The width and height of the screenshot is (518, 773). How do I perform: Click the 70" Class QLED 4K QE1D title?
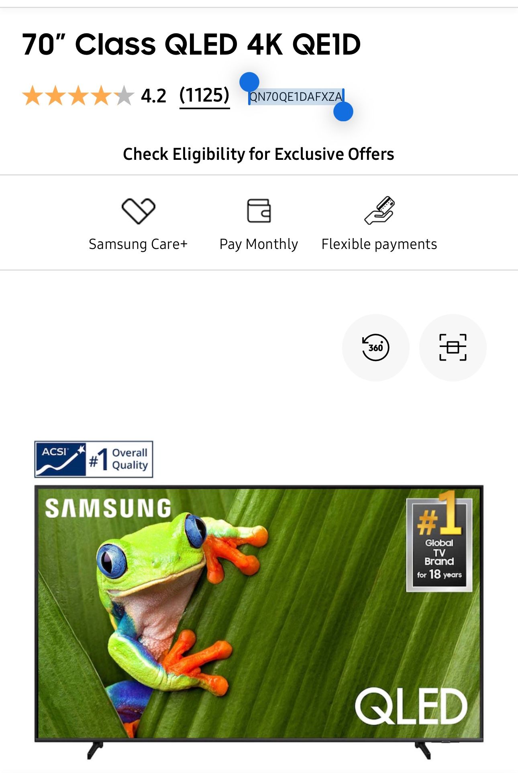click(x=191, y=44)
